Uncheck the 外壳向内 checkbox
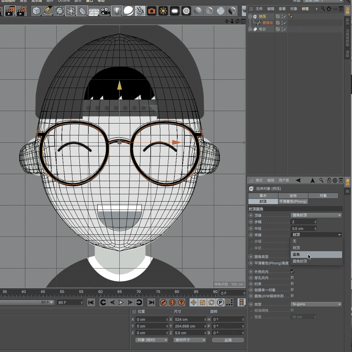Image resolution: width=352 pixels, height=352 pixels. point(292,271)
